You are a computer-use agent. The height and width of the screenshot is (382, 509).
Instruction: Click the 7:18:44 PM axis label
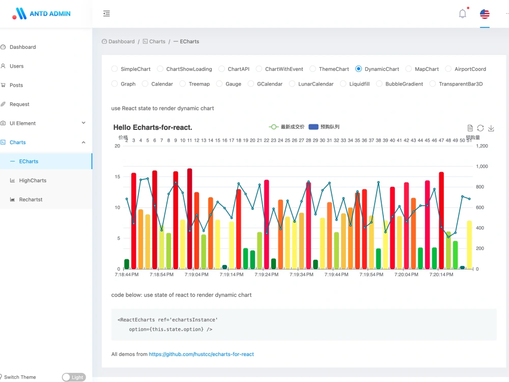127,275
